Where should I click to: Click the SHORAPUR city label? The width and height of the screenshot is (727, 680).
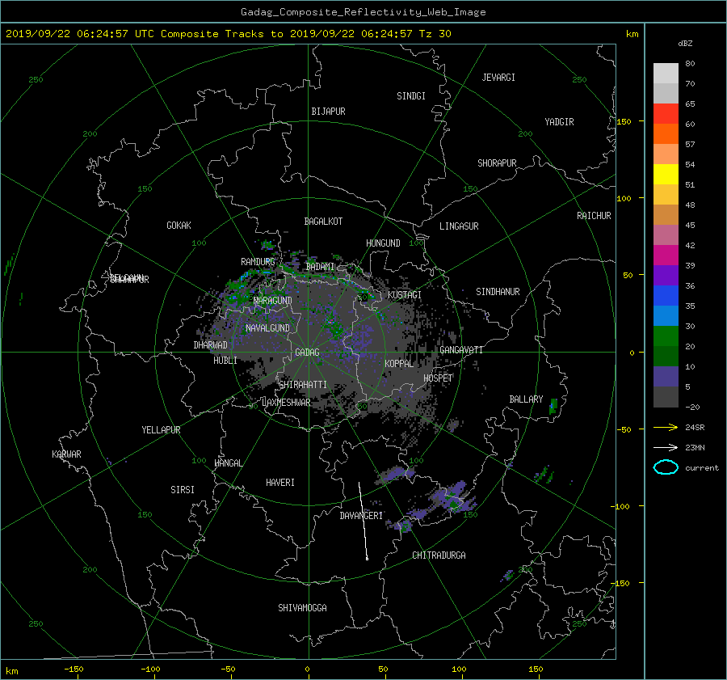[x=497, y=163]
